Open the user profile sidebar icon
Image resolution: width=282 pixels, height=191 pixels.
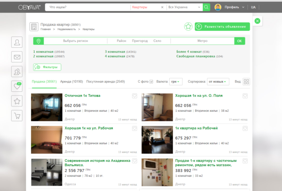pyautogui.click(x=17, y=43)
